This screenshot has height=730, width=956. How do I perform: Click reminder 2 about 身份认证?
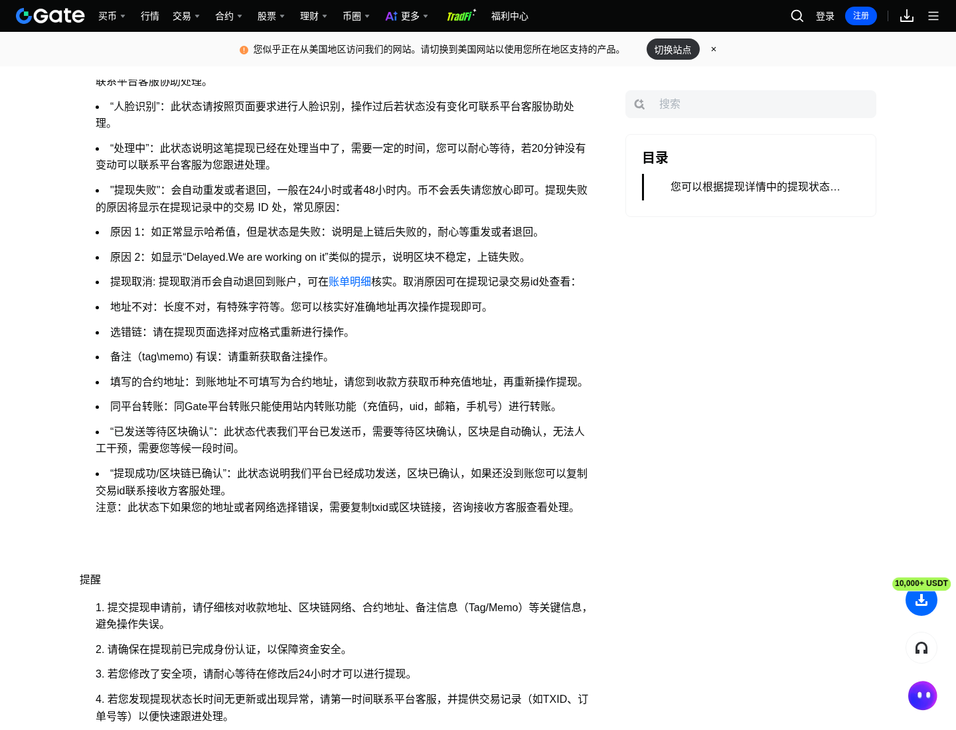[x=224, y=649]
